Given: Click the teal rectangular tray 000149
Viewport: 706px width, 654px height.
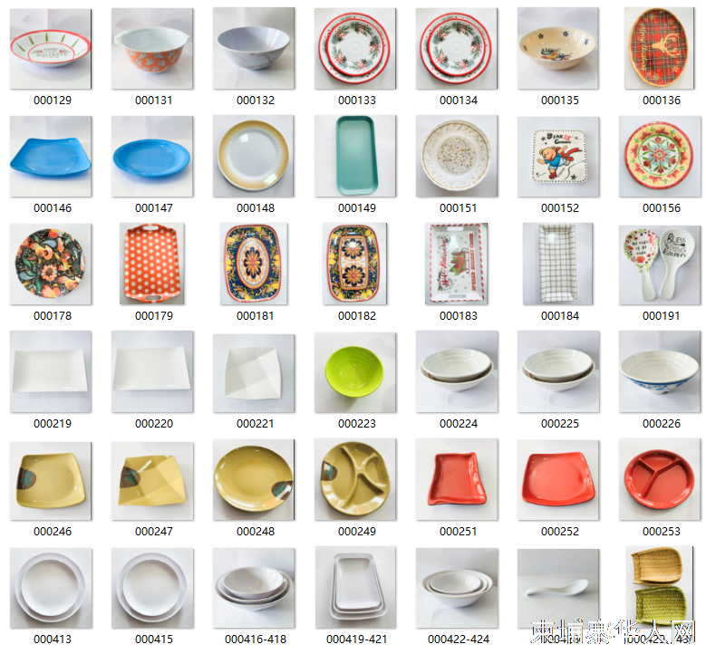Looking at the screenshot, I should tap(355, 156).
